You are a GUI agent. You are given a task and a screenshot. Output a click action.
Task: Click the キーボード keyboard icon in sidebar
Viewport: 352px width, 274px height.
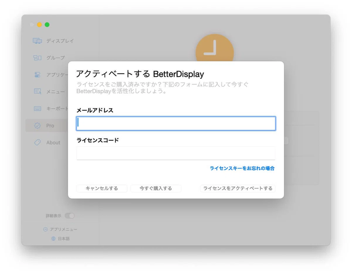click(x=37, y=109)
